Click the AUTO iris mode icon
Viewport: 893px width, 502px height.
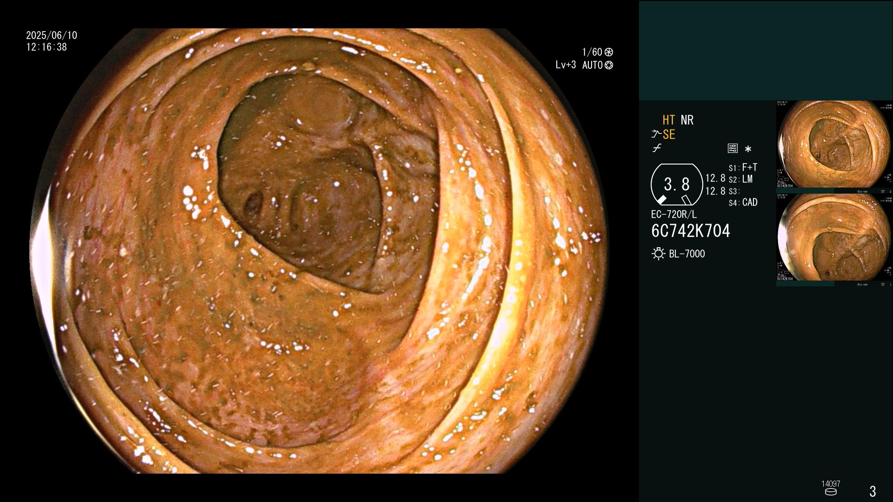tap(609, 65)
